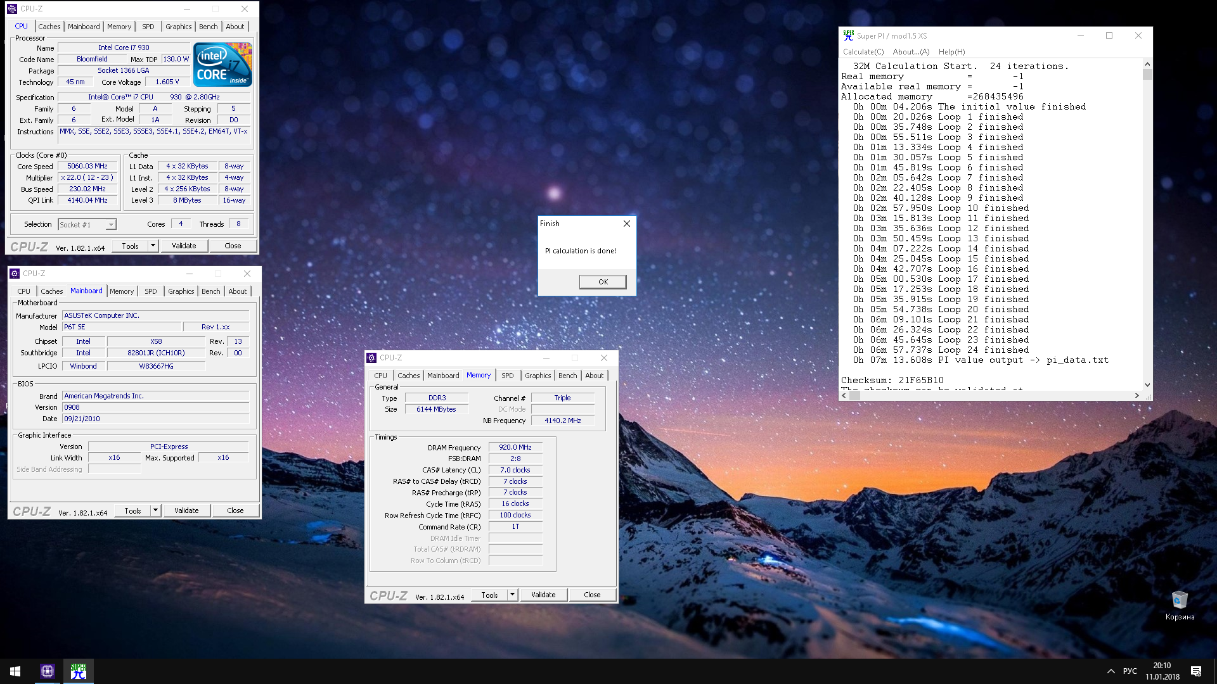Expand Tools dropdown arrow in Mainboard window
The width and height of the screenshot is (1217, 684).
coord(155,510)
